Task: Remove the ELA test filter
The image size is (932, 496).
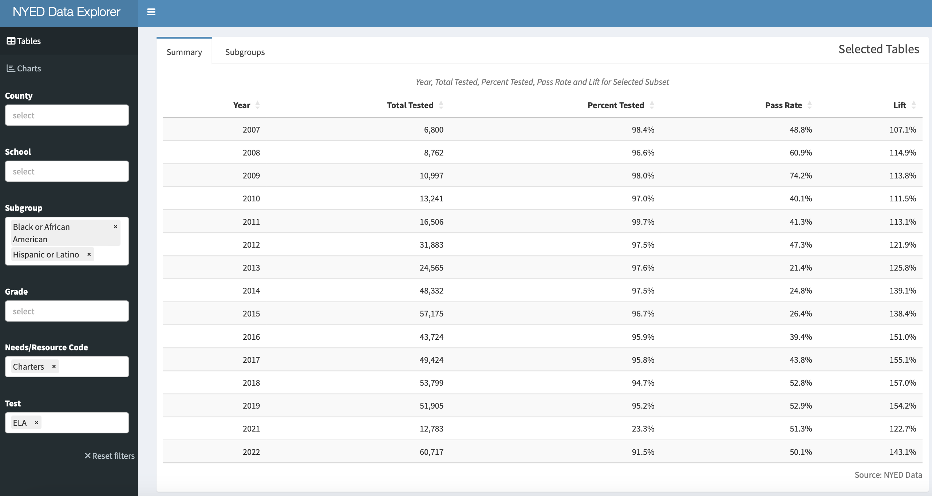Action: 36,422
